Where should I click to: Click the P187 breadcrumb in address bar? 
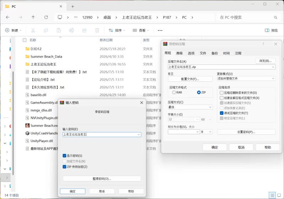pyautogui.click(x=167, y=17)
